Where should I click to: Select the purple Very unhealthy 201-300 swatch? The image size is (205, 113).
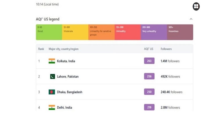[154, 32]
